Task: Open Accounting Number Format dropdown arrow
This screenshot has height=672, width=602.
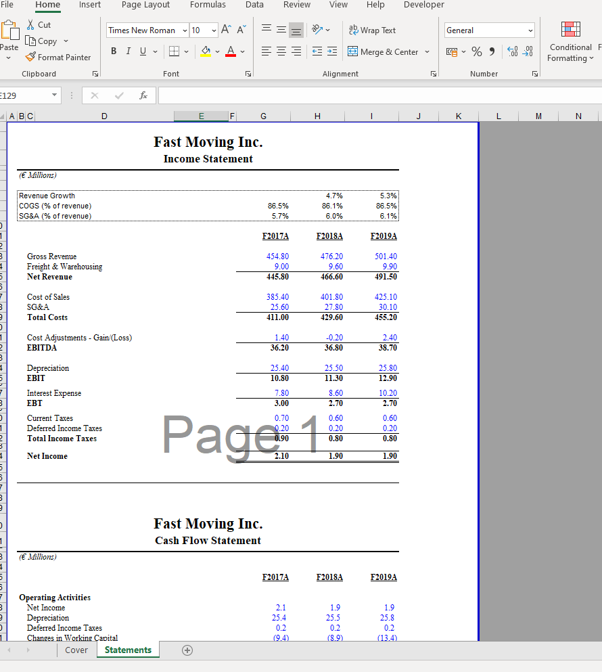Action: point(463,52)
